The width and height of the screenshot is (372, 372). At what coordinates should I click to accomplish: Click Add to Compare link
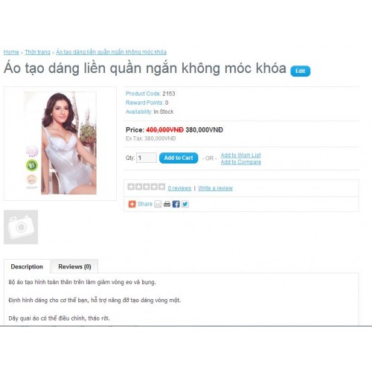[x=241, y=162]
